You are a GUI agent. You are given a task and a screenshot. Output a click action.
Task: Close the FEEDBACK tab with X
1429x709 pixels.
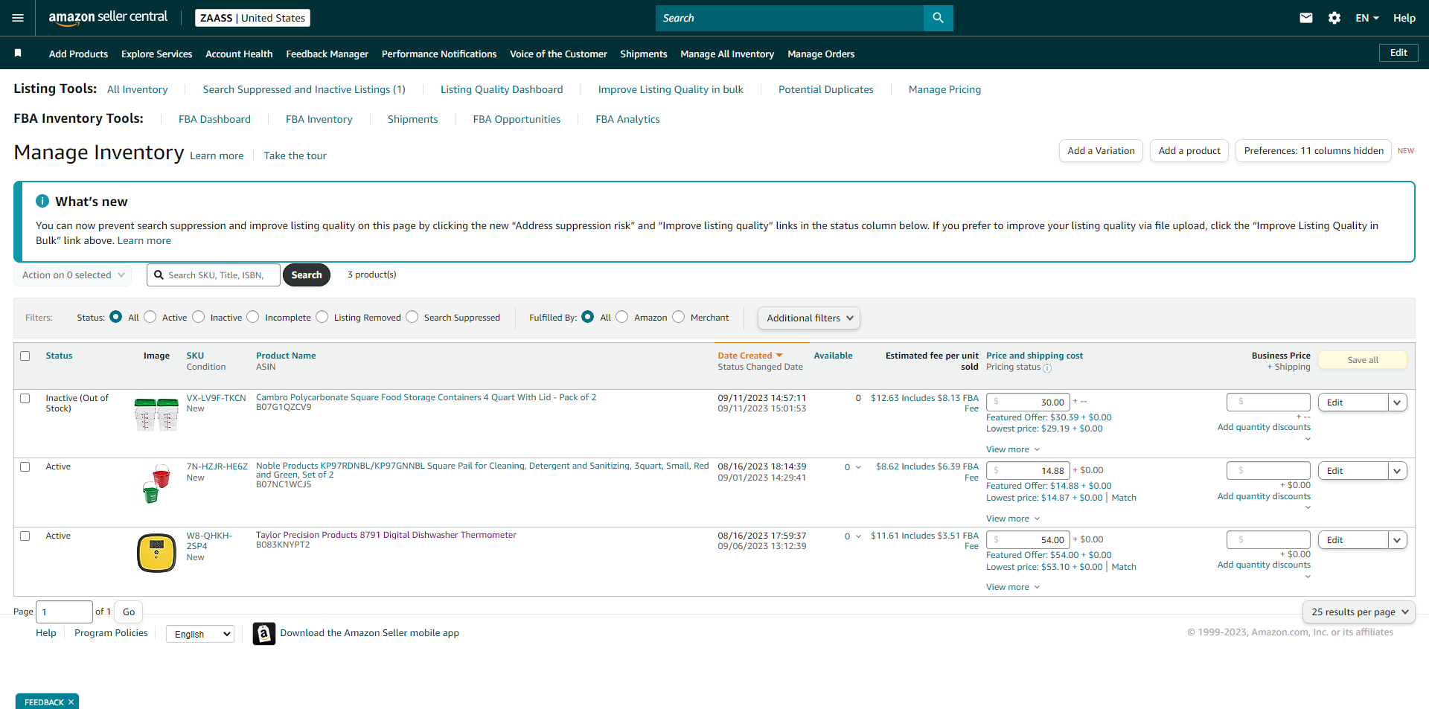[x=71, y=702]
